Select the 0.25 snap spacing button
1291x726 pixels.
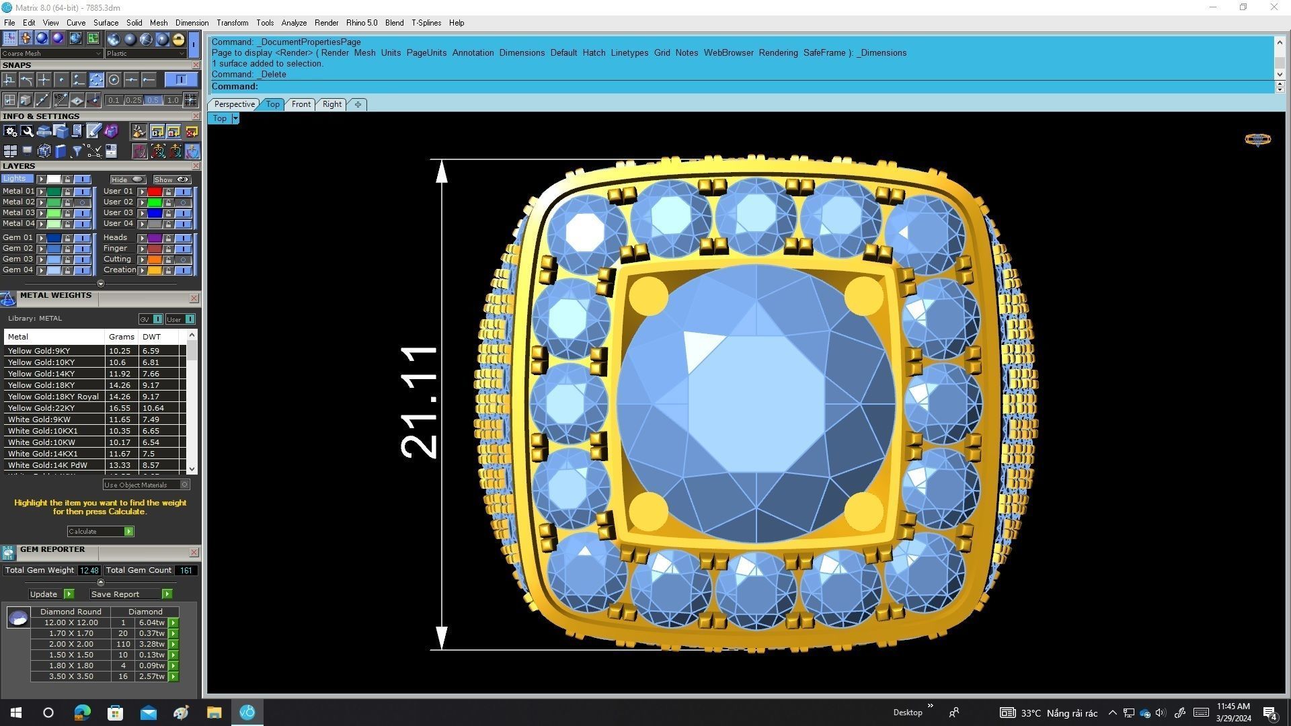pos(133,100)
